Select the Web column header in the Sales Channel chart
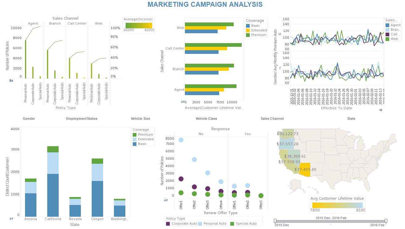Image resolution: width=405 pixels, height=229 pixels. pos(99,23)
